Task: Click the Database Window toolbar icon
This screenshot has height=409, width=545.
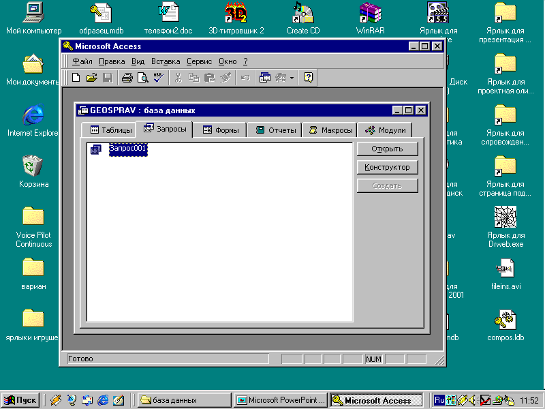Action: point(264,78)
